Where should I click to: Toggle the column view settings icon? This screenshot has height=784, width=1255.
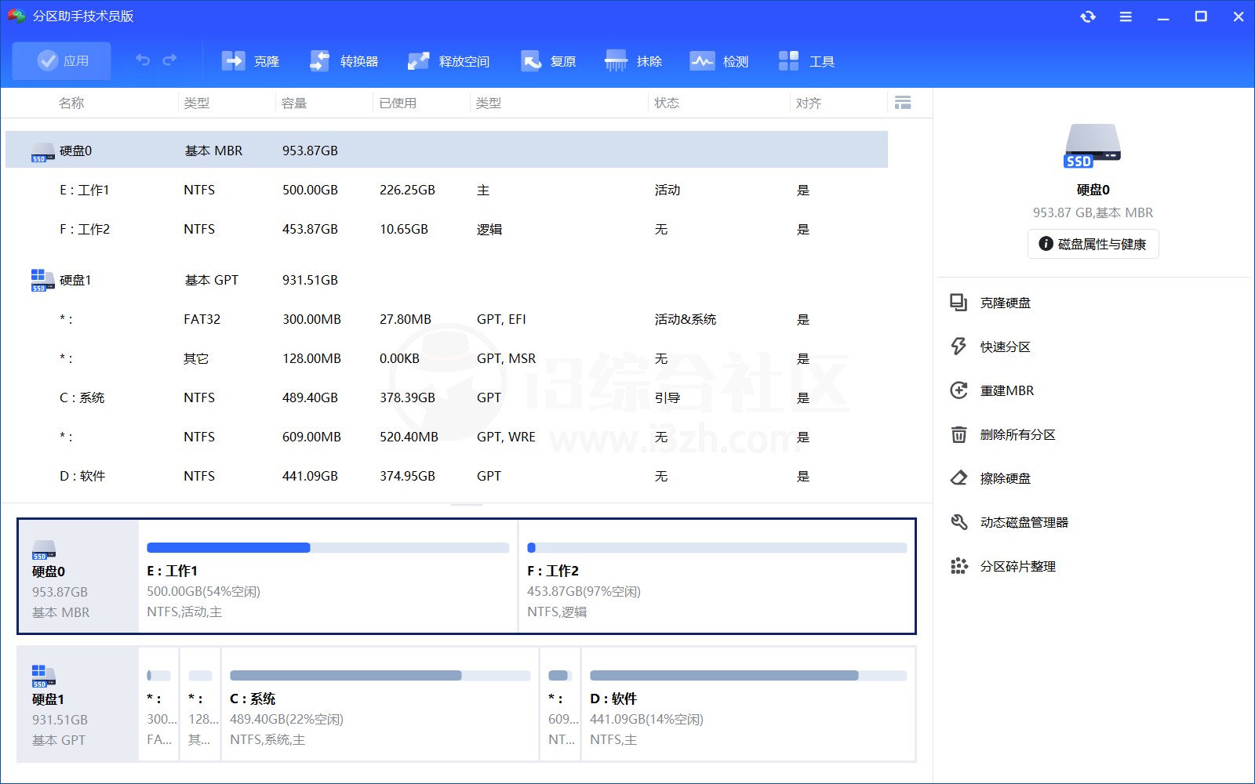coord(903,103)
